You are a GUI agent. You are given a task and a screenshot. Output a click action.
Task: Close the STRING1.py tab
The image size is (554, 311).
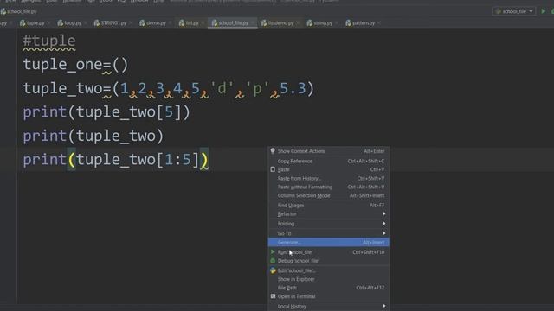[131, 23]
